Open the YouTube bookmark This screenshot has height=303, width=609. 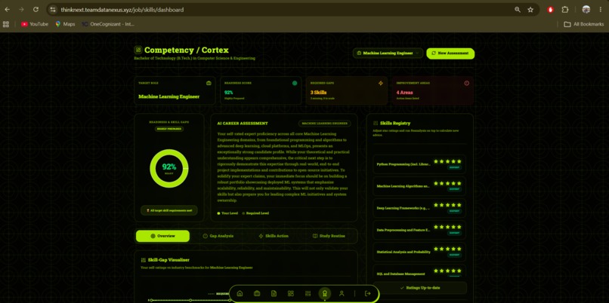(x=35, y=24)
